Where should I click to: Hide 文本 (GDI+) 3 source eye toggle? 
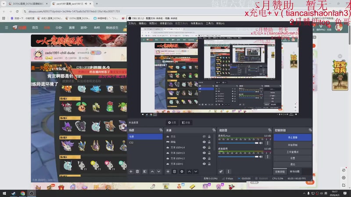click(x=204, y=153)
